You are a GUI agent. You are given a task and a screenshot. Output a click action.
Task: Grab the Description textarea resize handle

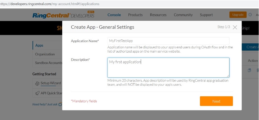point(228,76)
